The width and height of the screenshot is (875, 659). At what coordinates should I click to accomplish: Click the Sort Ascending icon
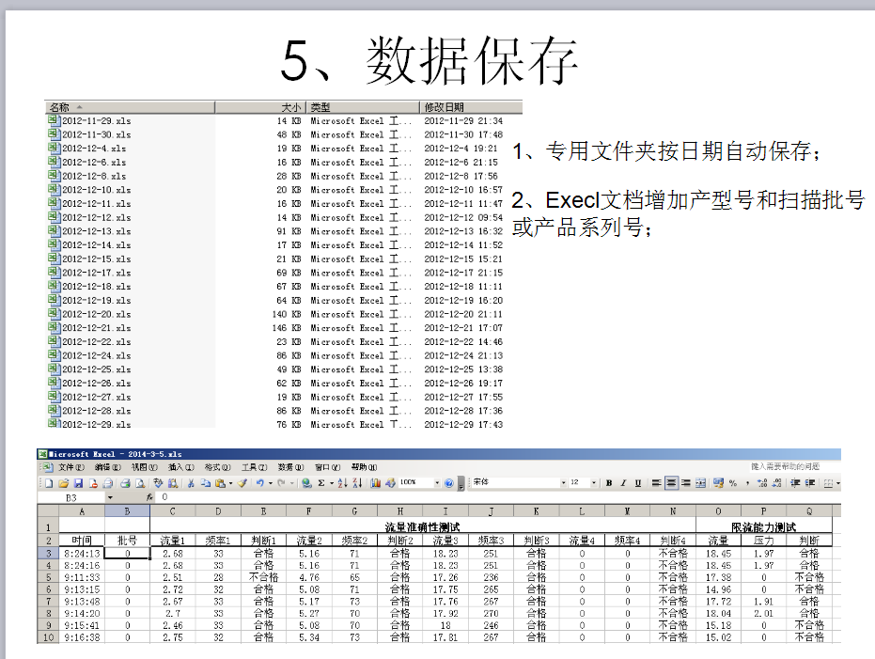342,483
